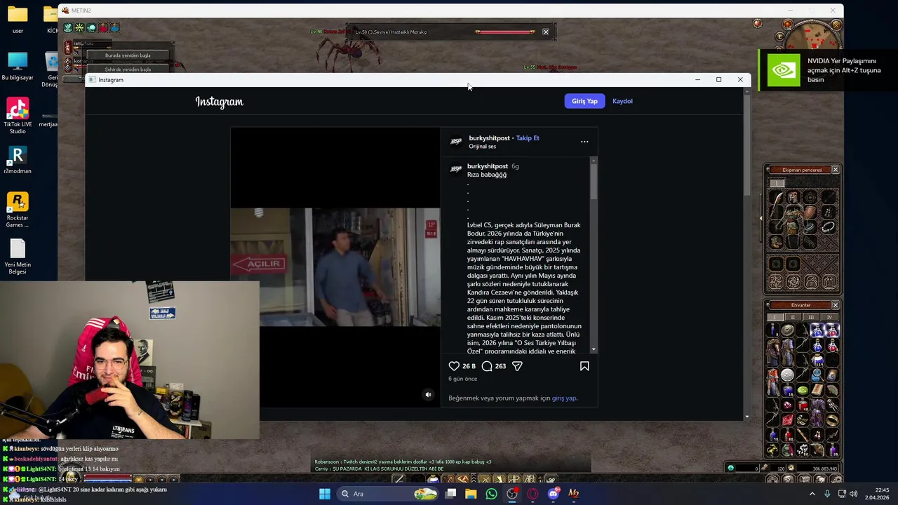Click the volume tray icon
The image size is (898, 505).
pyautogui.click(x=854, y=494)
